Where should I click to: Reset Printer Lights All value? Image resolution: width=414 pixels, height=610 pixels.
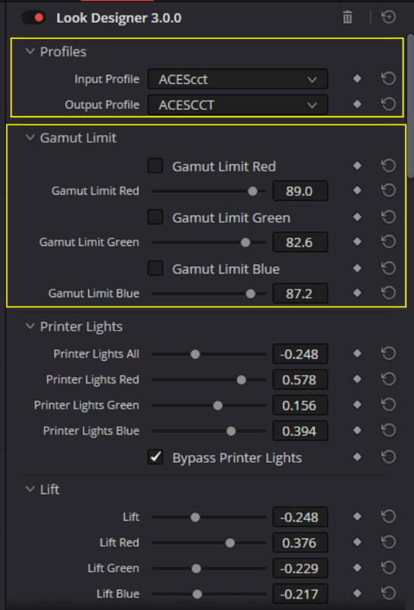(x=388, y=354)
